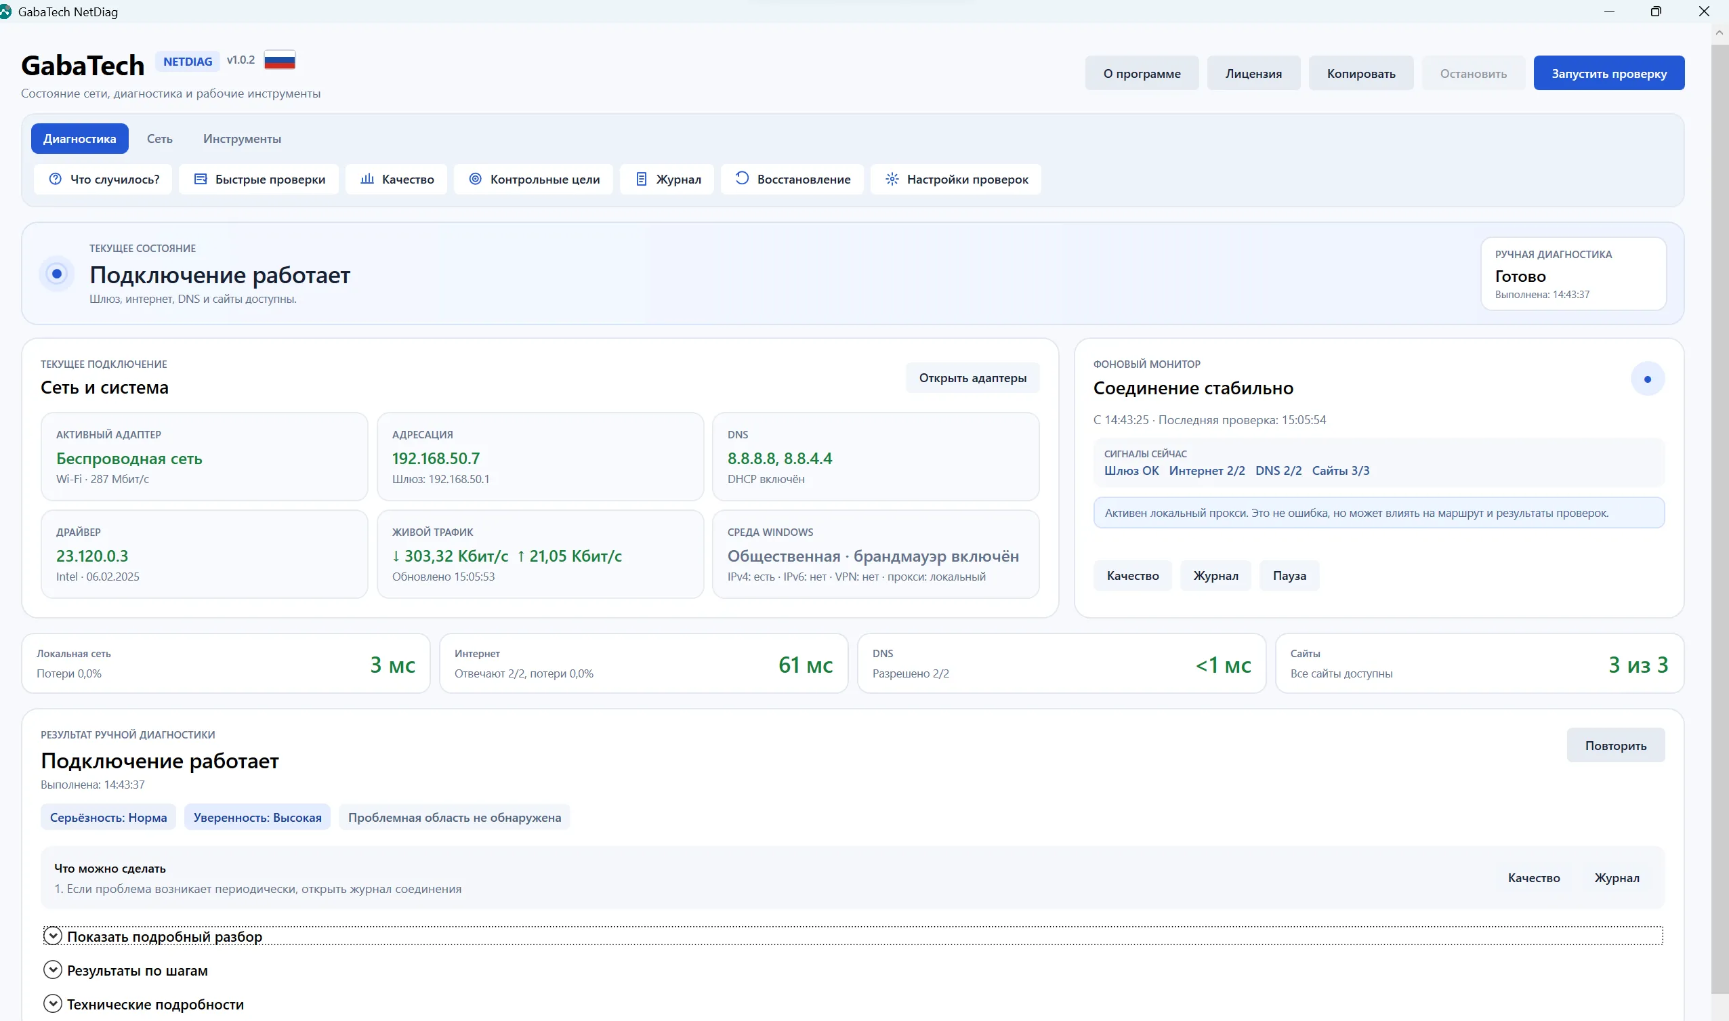
Task: Click "Wi-Fi · 287 Мбит/с" text
Action: pos(102,479)
